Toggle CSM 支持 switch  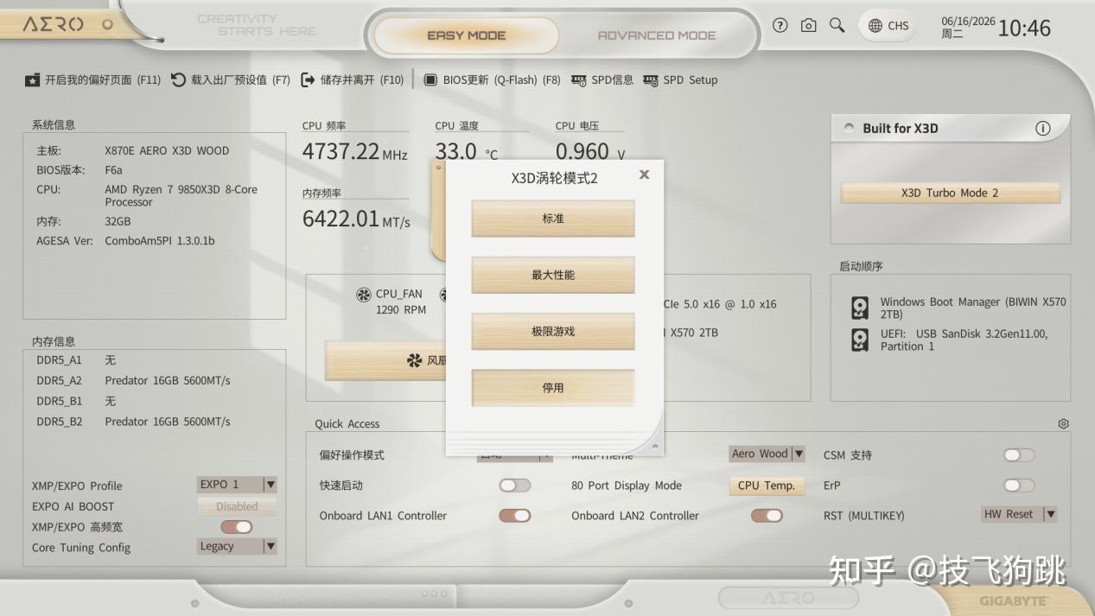tap(1019, 454)
